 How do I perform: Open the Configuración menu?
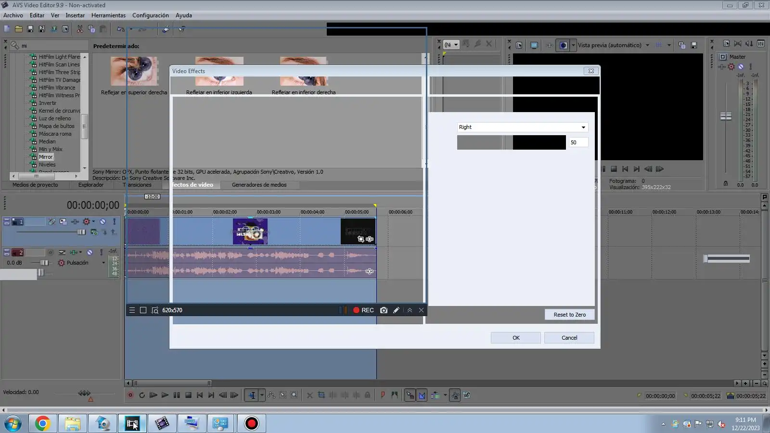[151, 15]
